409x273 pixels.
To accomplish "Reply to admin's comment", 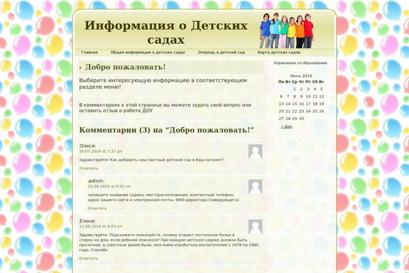I will [97, 208].
